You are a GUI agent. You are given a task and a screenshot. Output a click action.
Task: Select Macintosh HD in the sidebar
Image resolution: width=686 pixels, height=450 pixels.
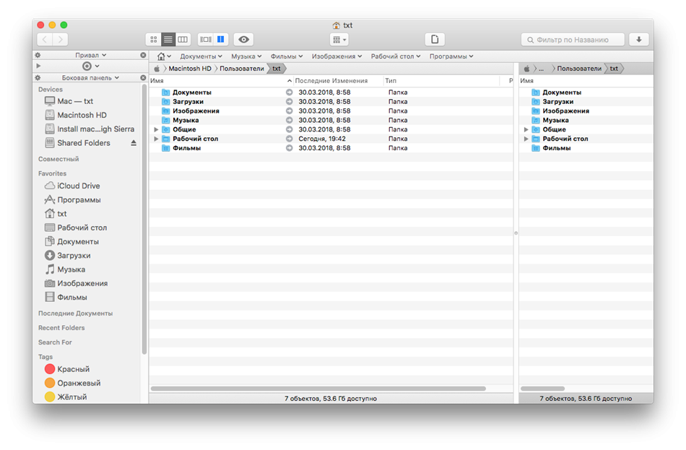point(76,115)
